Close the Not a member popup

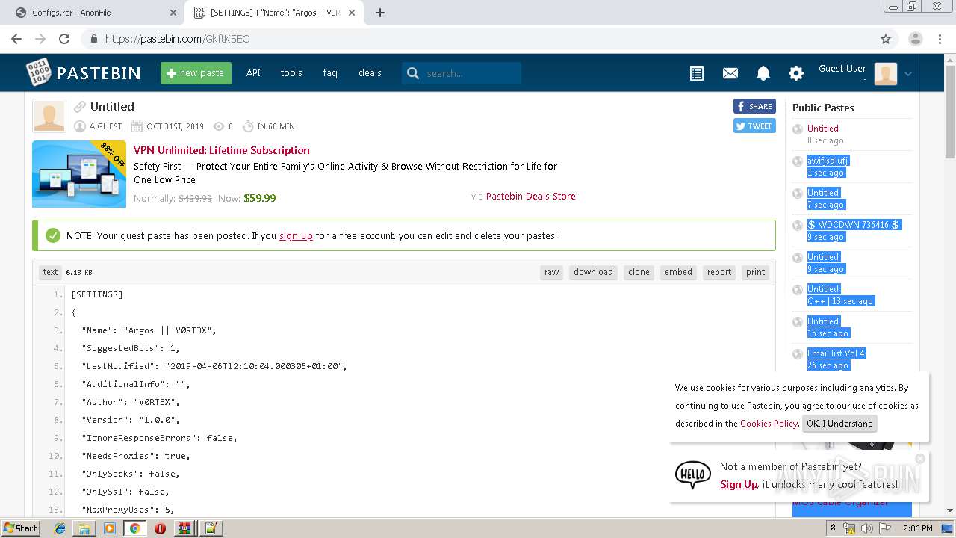(920, 459)
